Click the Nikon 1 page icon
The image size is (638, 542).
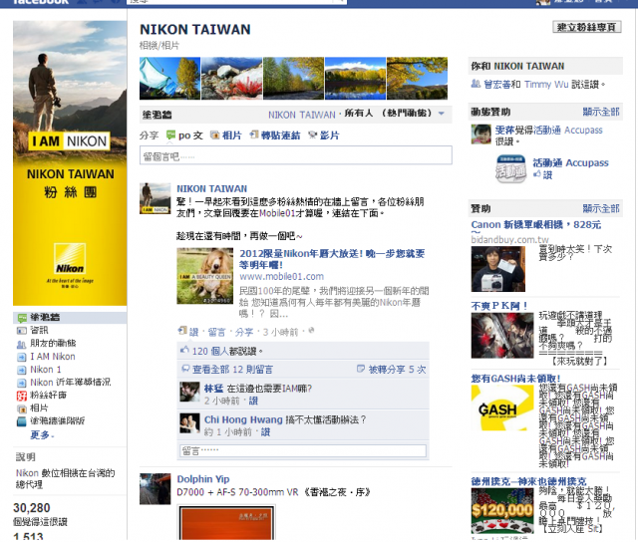[x=22, y=370]
